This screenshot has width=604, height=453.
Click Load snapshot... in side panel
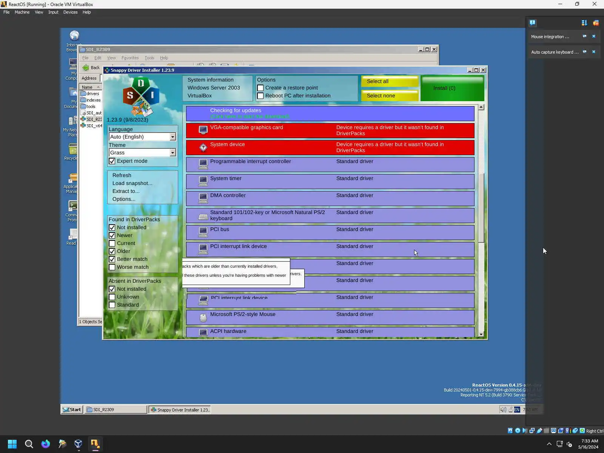coord(132,183)
